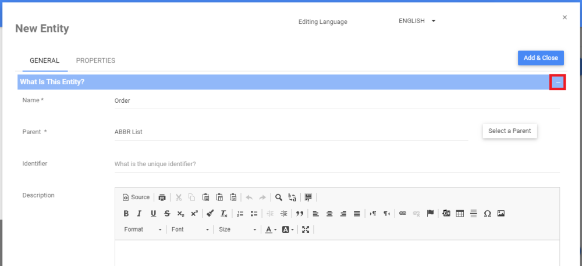The width and height of the screenshot is (582, 266).
Task: Open the Font dropdown
Action: point(190,229)
